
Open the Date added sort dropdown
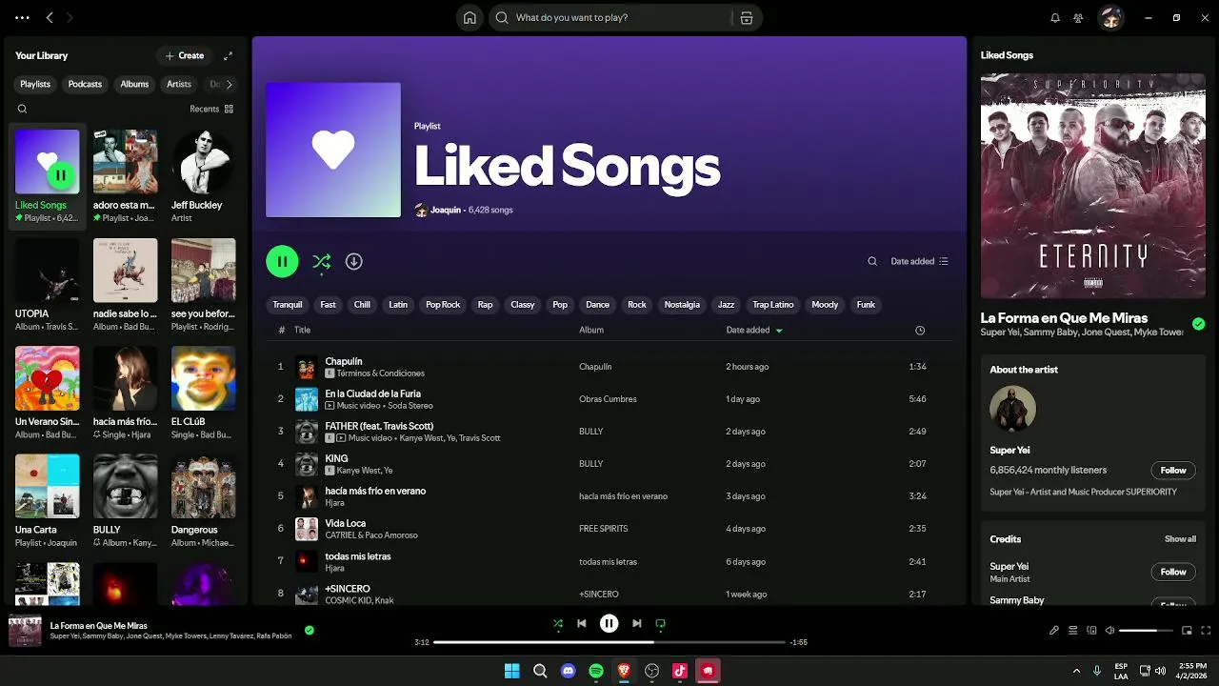coord(919,261)
